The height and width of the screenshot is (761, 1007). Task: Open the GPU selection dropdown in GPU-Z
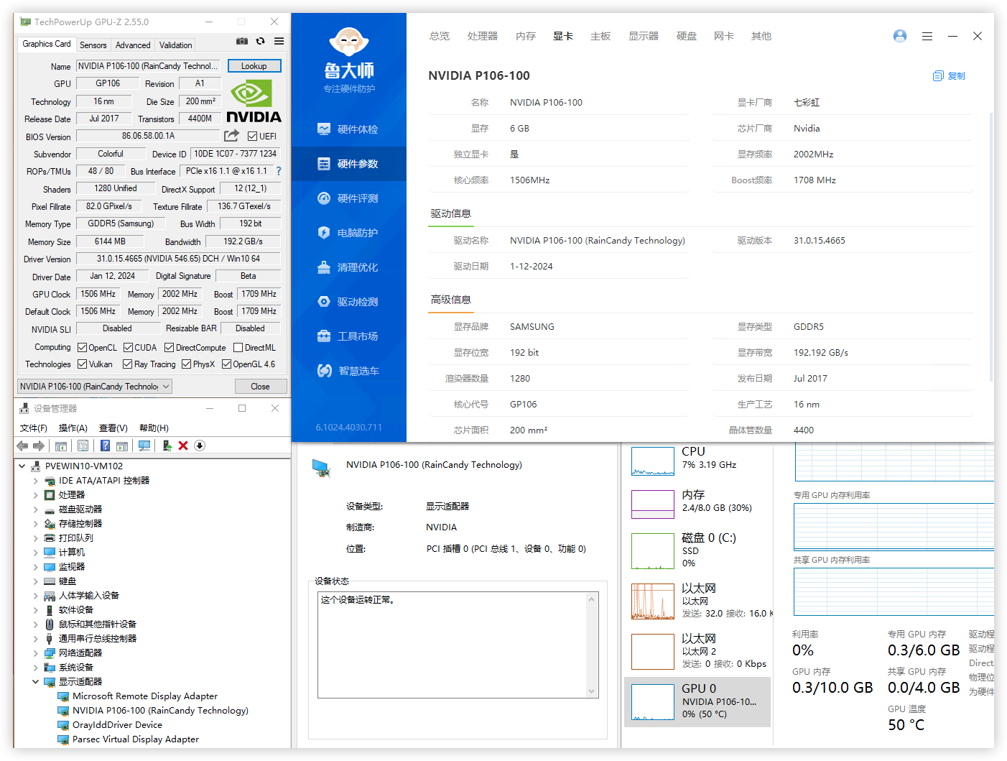(x=95, y=387)
